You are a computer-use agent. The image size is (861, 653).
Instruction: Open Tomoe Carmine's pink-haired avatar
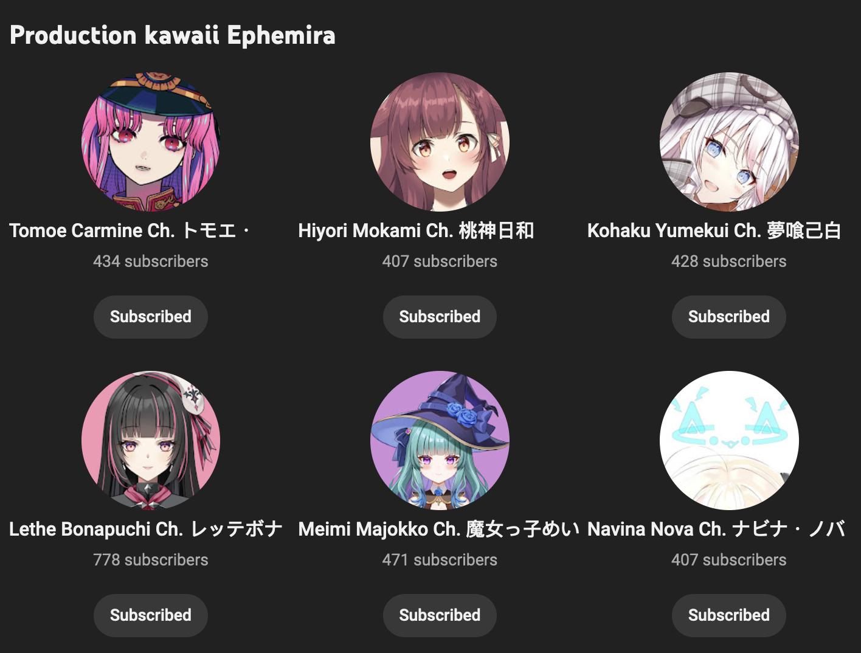pyautogui.click(x=151, y=142)
